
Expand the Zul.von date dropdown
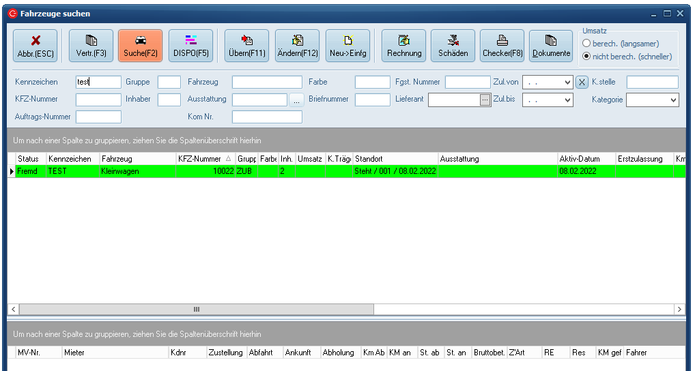[x=567, y=82]
